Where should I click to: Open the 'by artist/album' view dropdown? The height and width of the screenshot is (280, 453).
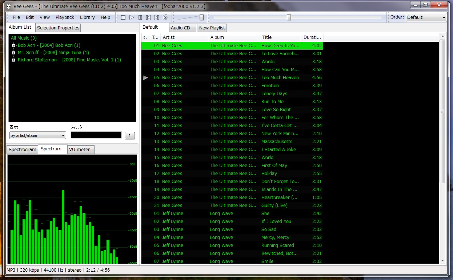point(38,135)
